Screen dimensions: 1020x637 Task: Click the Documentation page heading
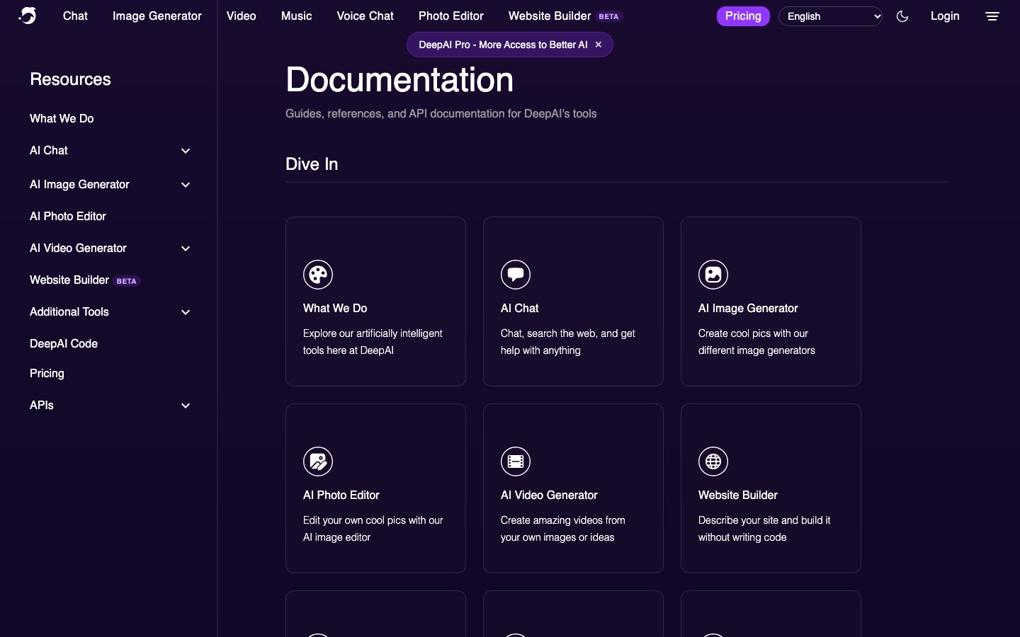[x=399, y=79]
